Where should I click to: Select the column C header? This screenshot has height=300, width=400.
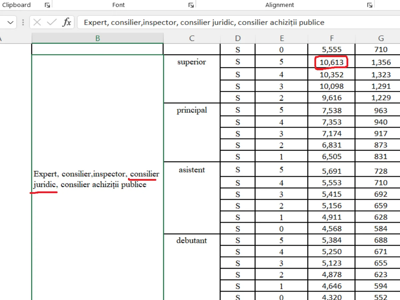[x=192, y=38]
